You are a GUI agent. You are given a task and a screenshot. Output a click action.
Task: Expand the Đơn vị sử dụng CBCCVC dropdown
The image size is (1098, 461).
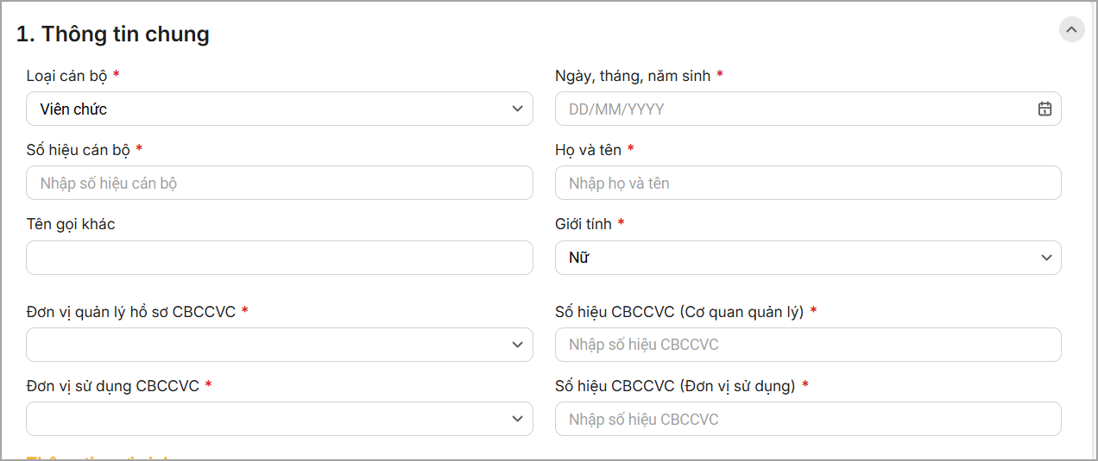pos(279,419)
